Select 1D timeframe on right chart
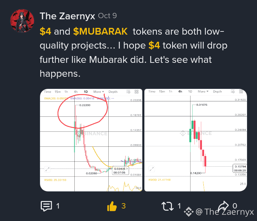 pyautogui.click(x=190, y=91)
